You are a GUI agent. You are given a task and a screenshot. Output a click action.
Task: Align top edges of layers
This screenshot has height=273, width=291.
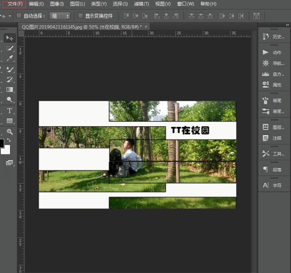pos(126,16)
